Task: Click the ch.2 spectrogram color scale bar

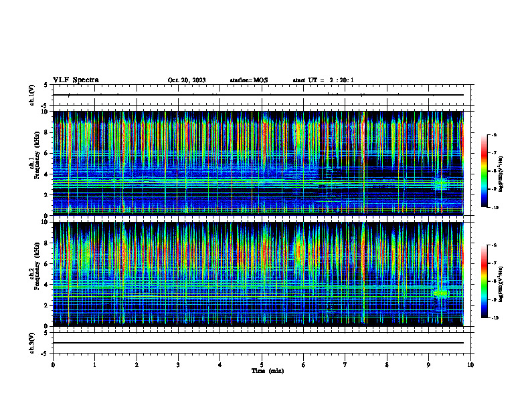Action: tap(484, 281)
